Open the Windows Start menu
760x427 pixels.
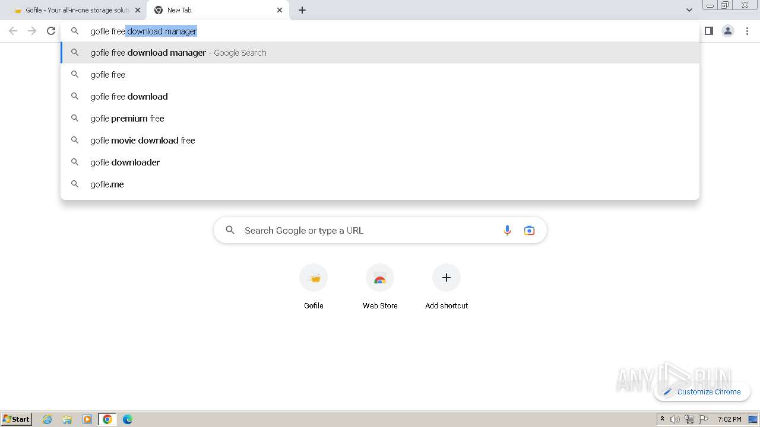(x=17, y=419)
